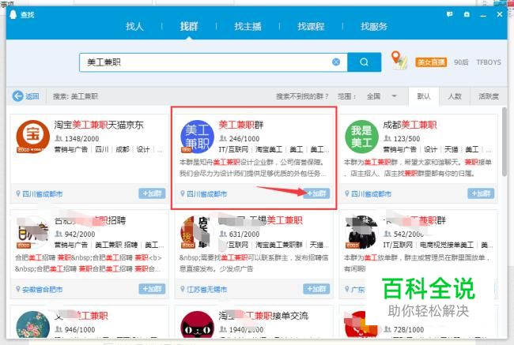The height and width of the screenshot is (345, 514).
Task: Close the 查找 window
Action: point(500,14)
